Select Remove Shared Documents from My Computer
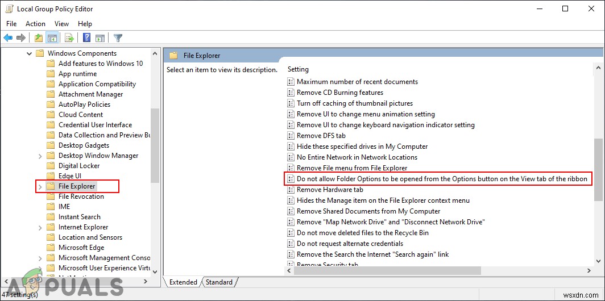Screen dimensions: 605x301 [368, 211]
